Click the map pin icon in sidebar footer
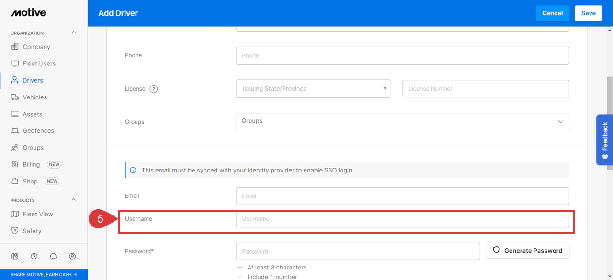 pos(15,256)
